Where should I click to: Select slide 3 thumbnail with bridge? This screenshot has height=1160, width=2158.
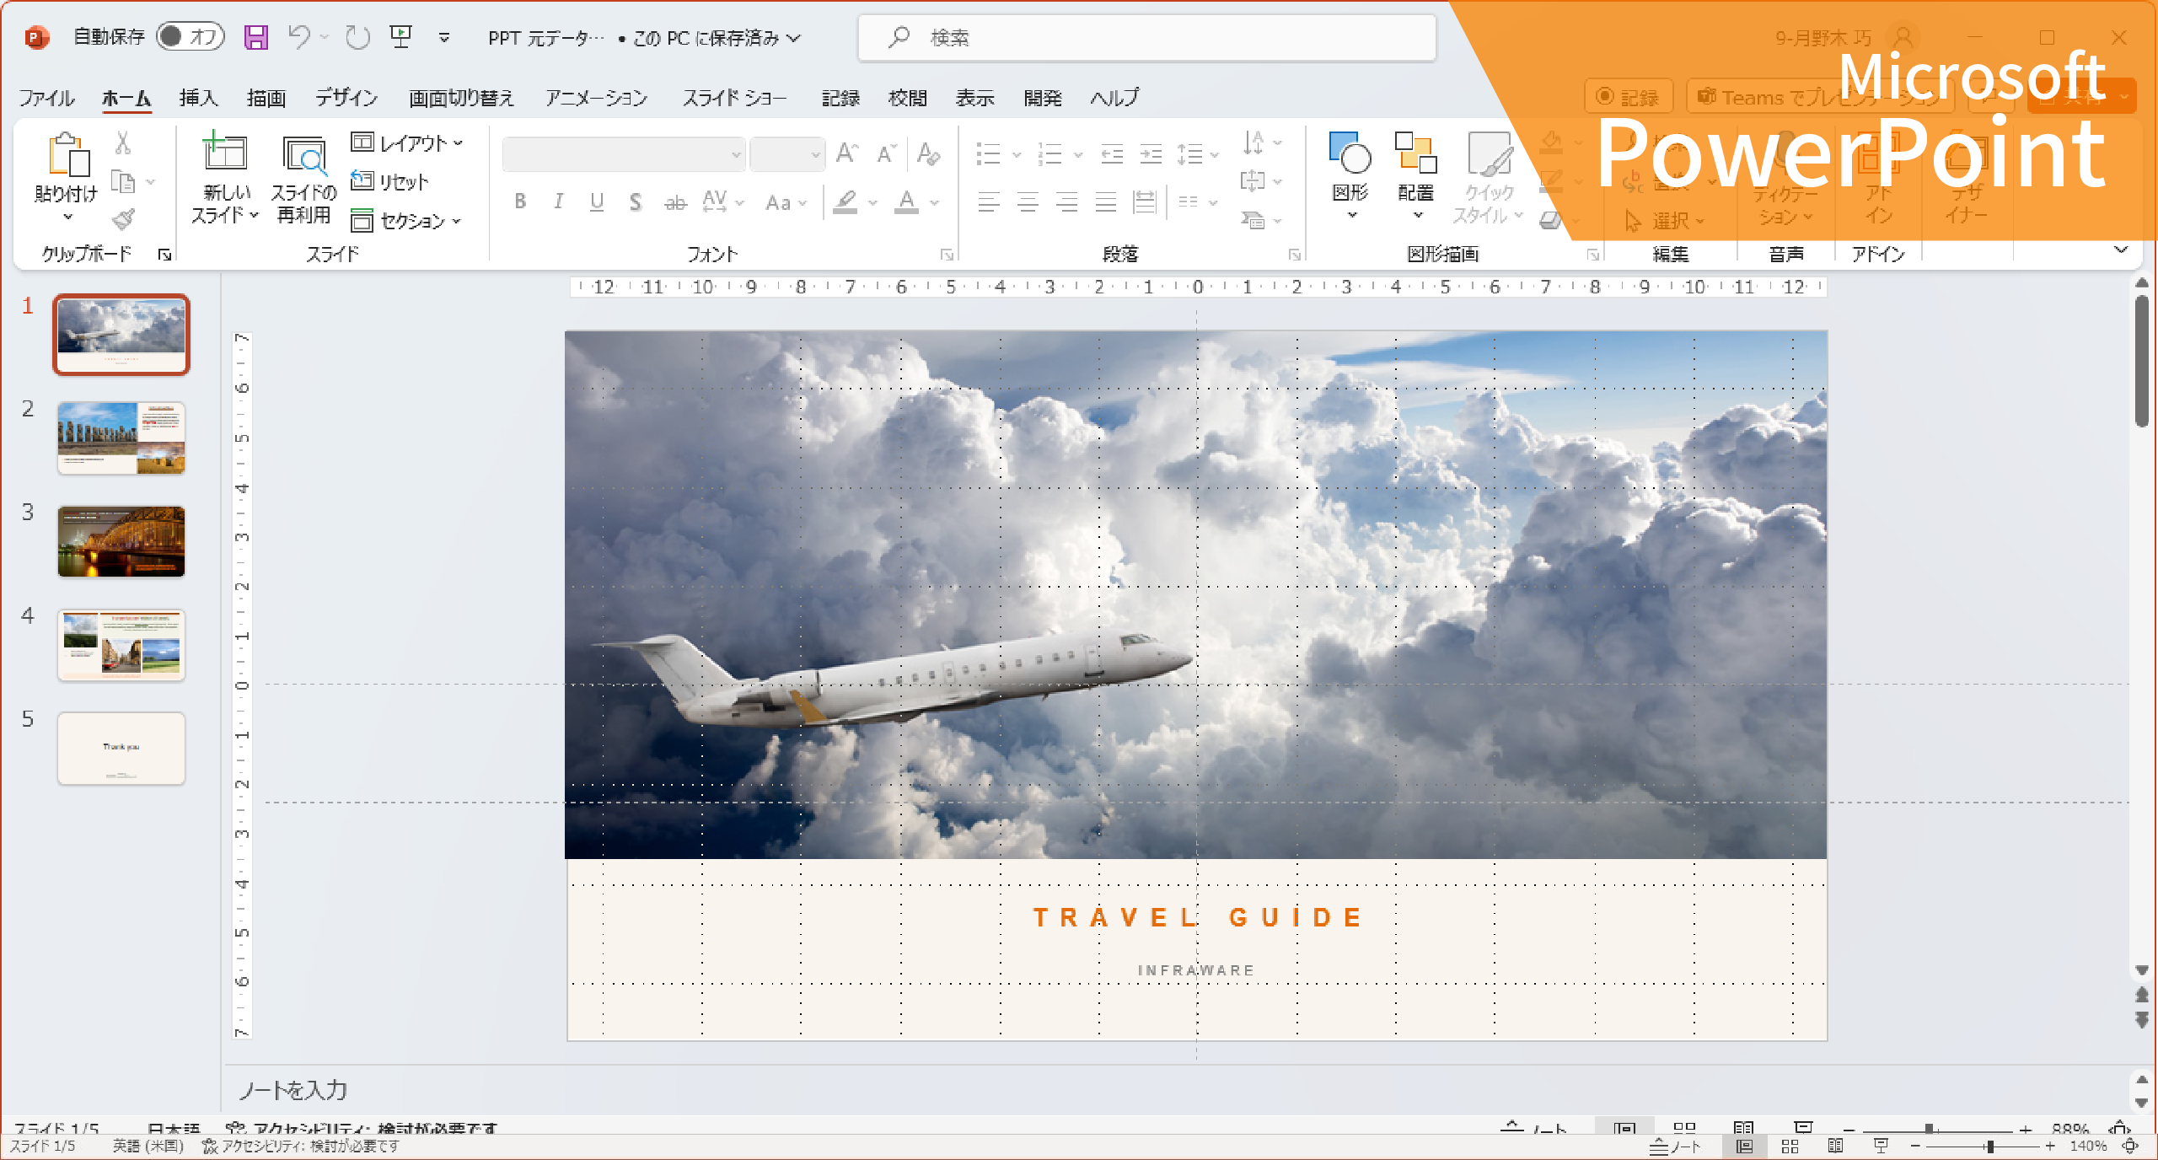pos(121,541)
